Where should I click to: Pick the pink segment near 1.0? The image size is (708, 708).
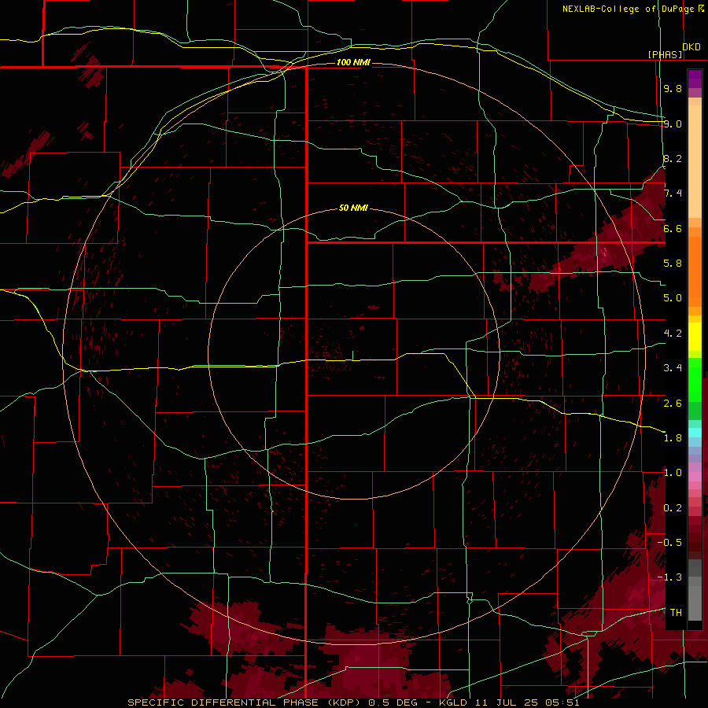pos(695,477)
